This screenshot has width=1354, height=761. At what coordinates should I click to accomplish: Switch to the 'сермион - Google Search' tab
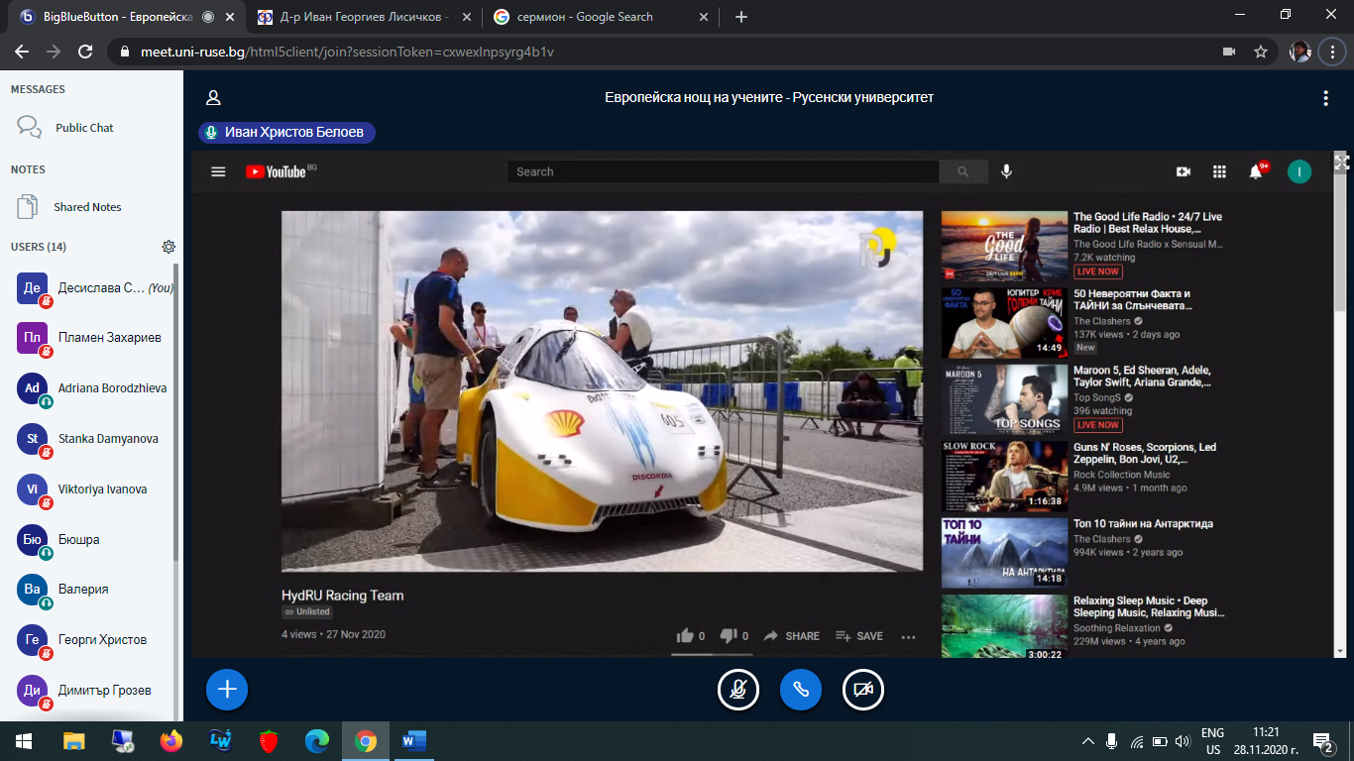(585, 17)
